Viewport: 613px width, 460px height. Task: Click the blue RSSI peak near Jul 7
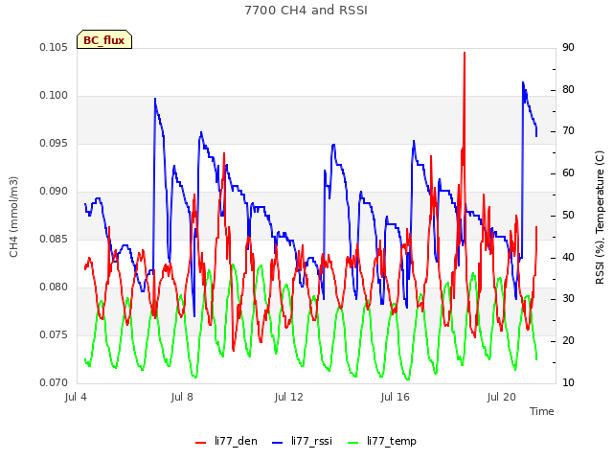155,100
